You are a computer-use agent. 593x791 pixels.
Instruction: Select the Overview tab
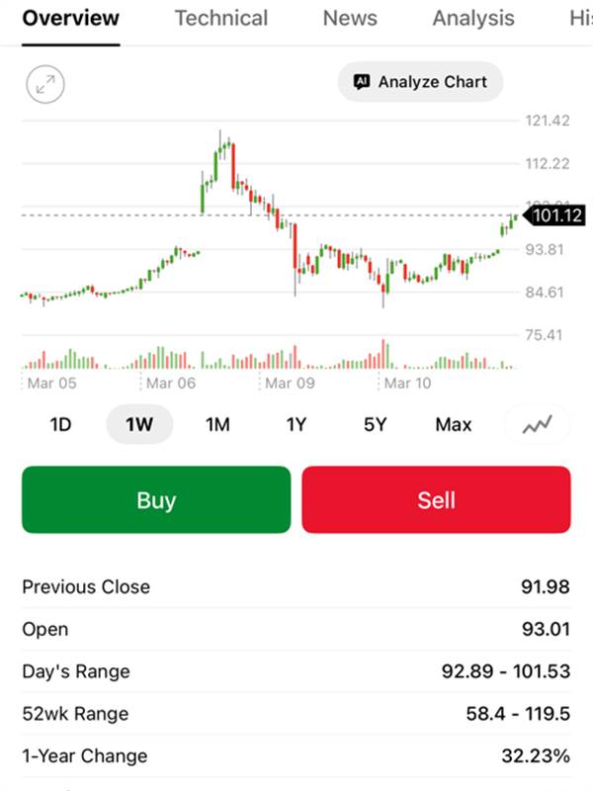tap(71, 18)
